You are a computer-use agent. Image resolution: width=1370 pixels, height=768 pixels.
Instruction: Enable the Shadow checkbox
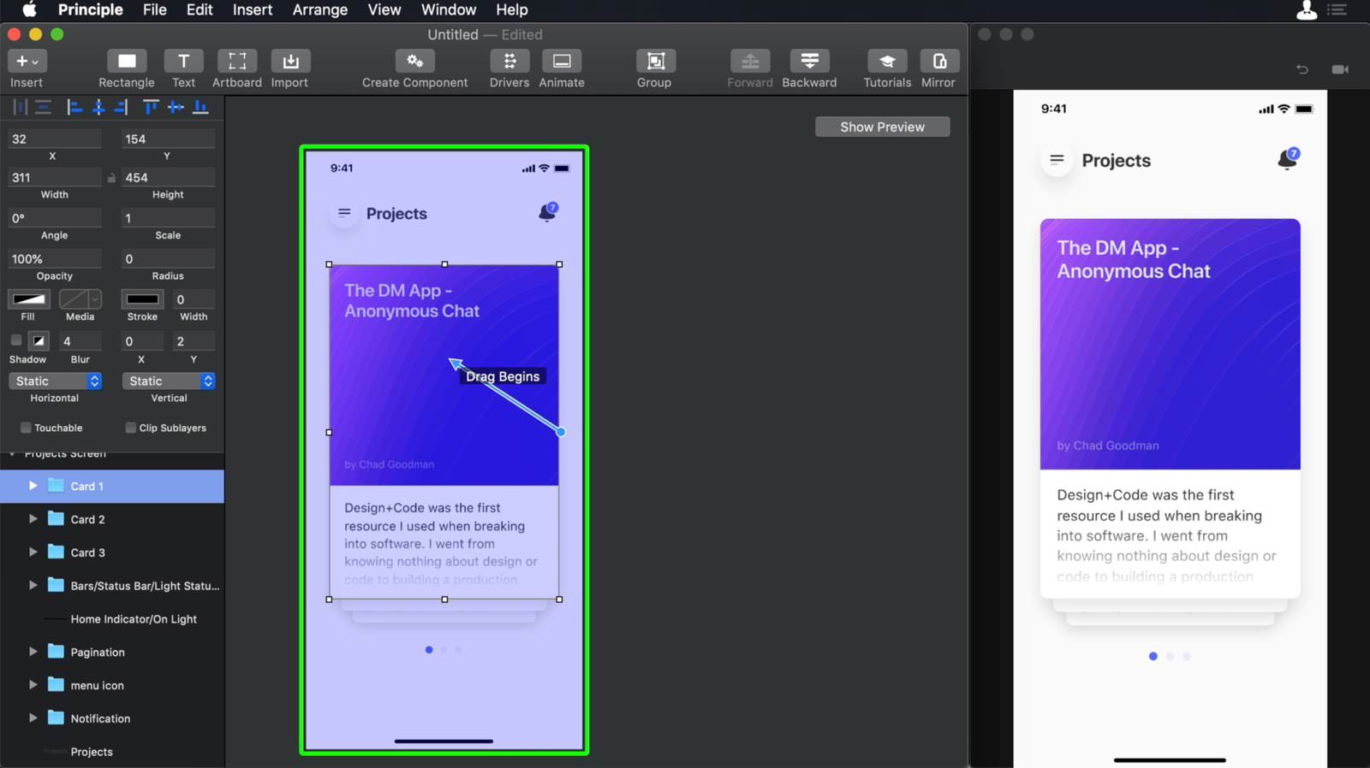tap(16, 340)
